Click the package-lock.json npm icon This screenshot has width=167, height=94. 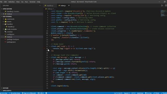(5, 39)
